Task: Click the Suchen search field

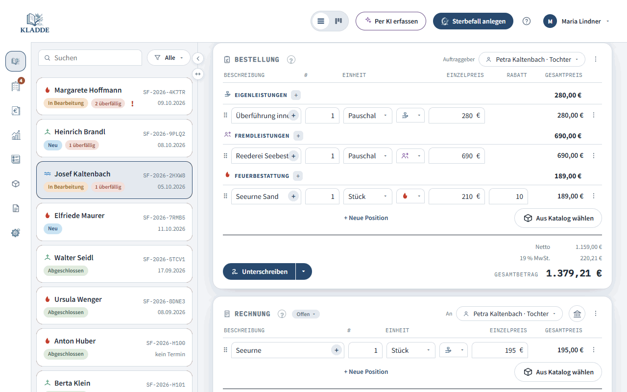Action: point(90,58)
